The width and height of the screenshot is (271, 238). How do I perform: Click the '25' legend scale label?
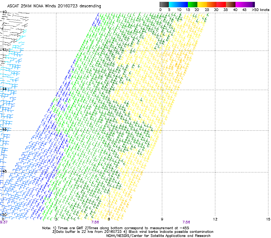coord(207,10)
